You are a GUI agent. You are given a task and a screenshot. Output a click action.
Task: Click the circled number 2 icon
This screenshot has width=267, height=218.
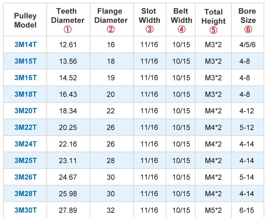tap(111, 29)
